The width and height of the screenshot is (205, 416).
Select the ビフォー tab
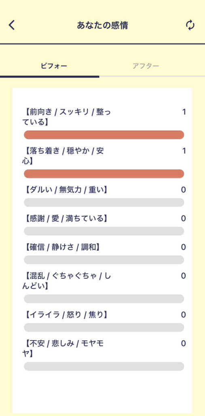(54, 66)
